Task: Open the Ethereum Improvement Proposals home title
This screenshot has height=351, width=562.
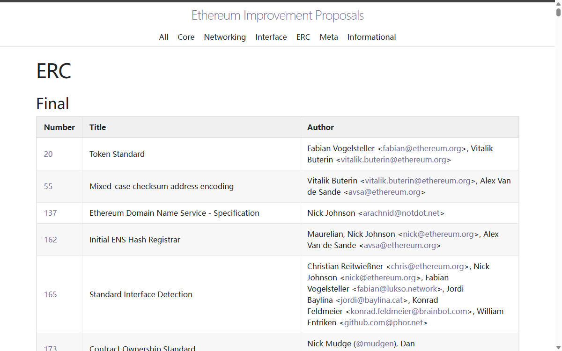Action: pyautogui.click(x=277, y=15)
